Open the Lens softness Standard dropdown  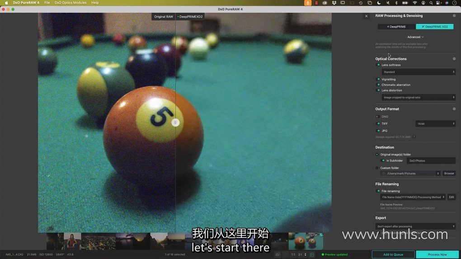point(419,72)
